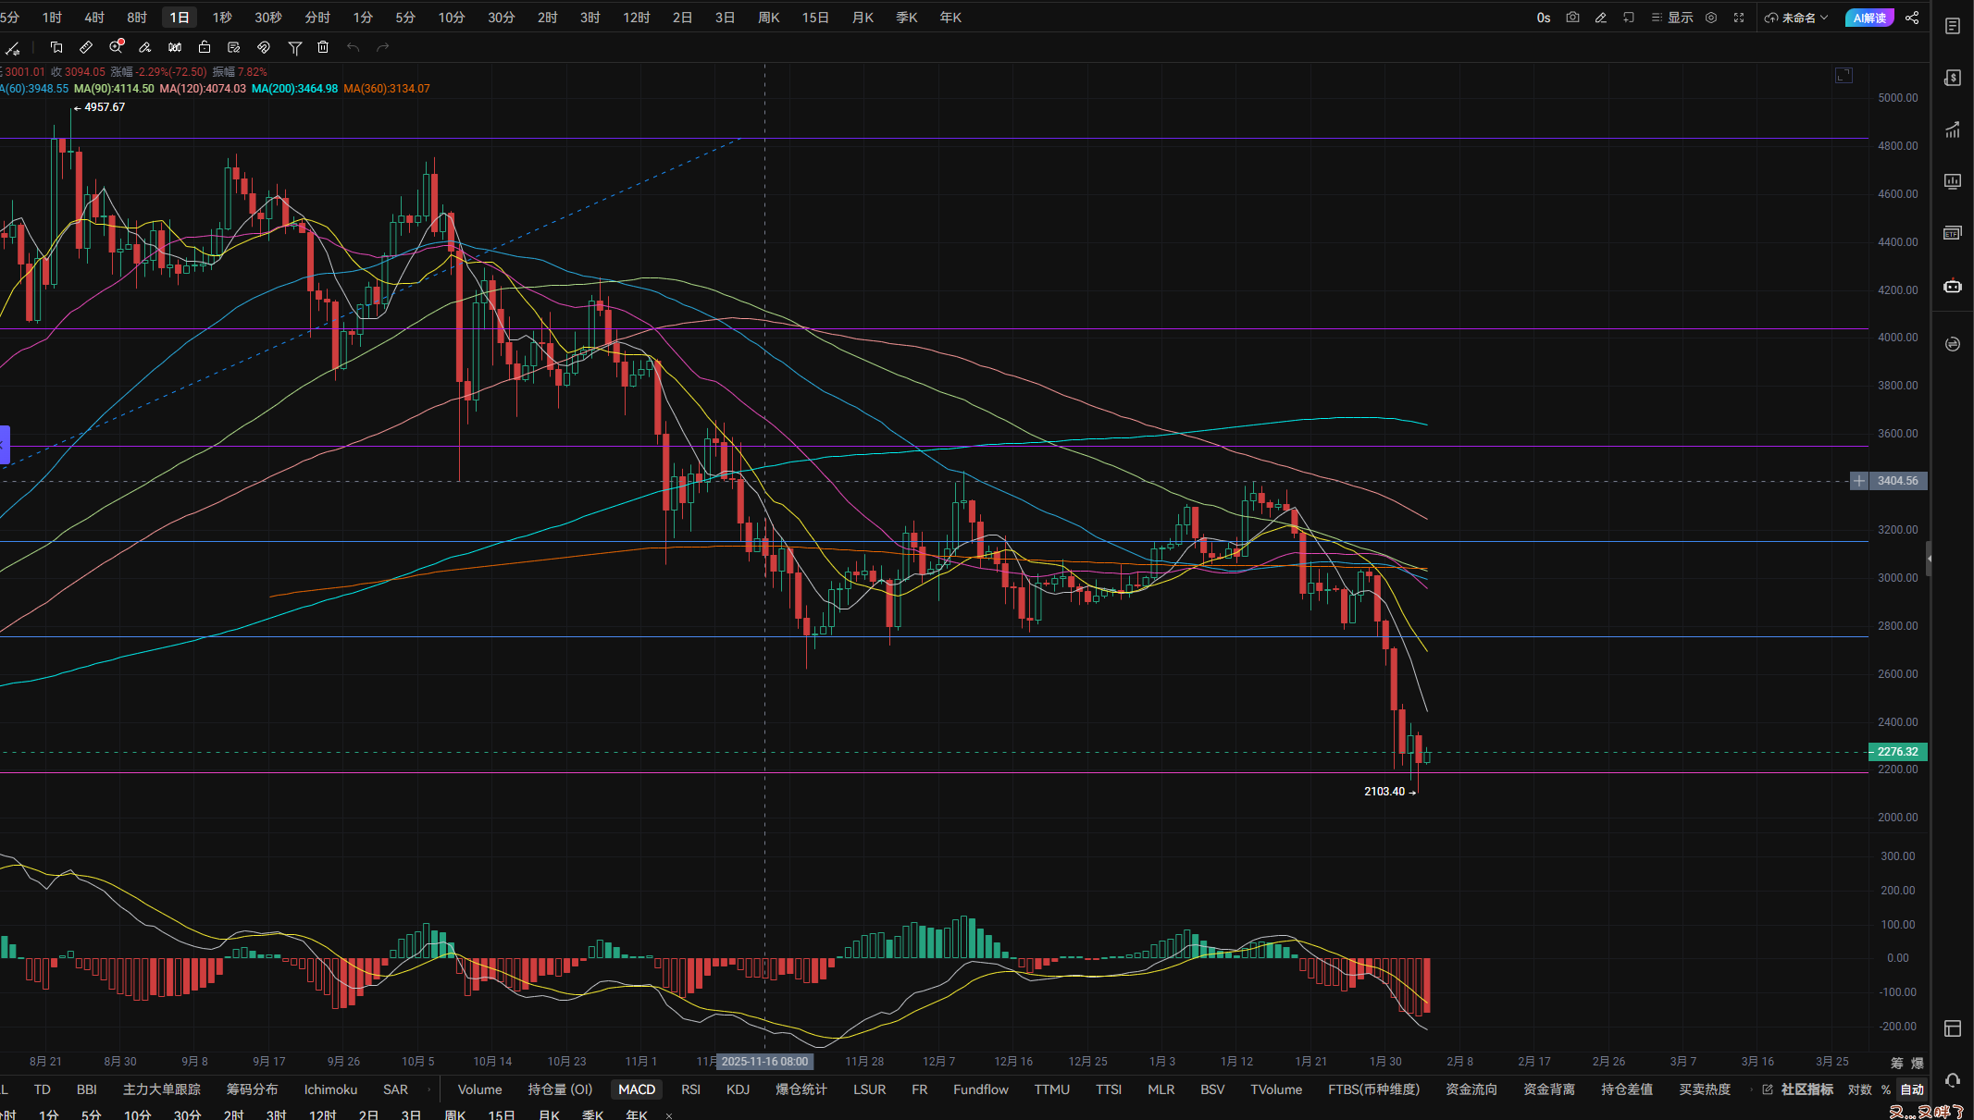
Task: Expand the line drawing tool selector
Action: 13,47
